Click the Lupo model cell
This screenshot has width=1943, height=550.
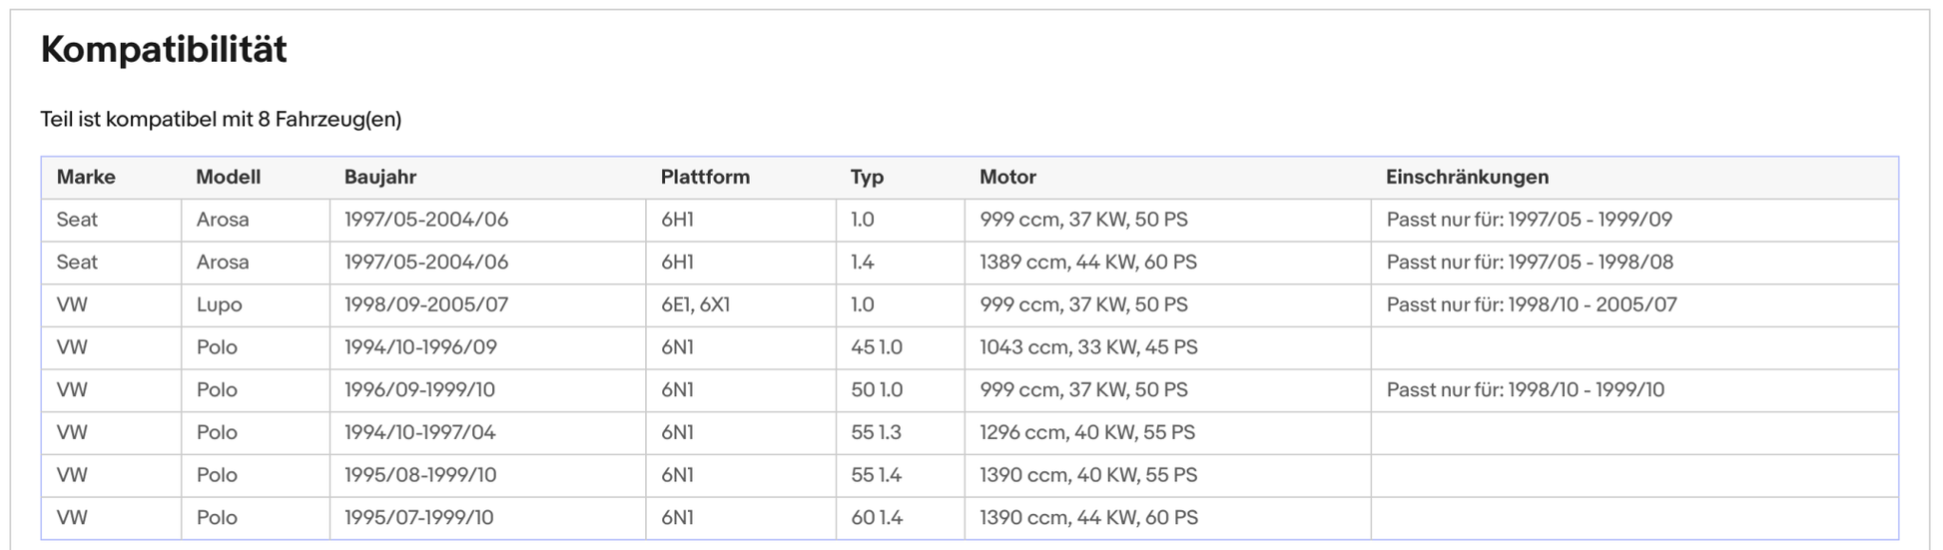[220, 305]
